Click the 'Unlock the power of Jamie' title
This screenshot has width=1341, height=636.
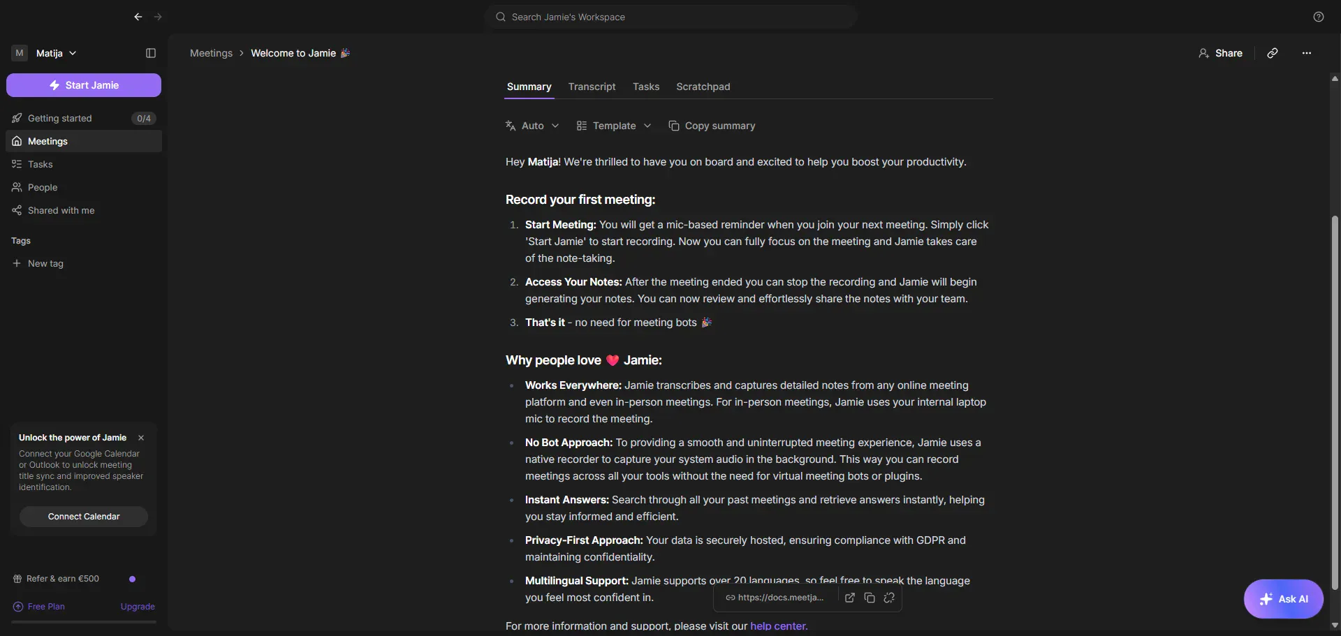(73, 438)
